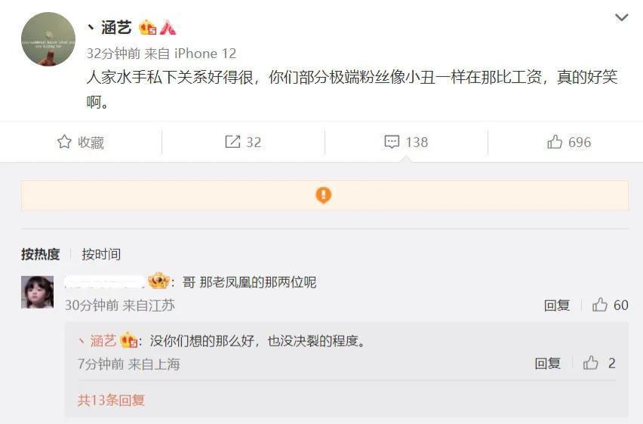The width and height of the screenshot is (643, 424).
Task: Expand all 共13条回复 replies
Action: click(x=111, y=400)
